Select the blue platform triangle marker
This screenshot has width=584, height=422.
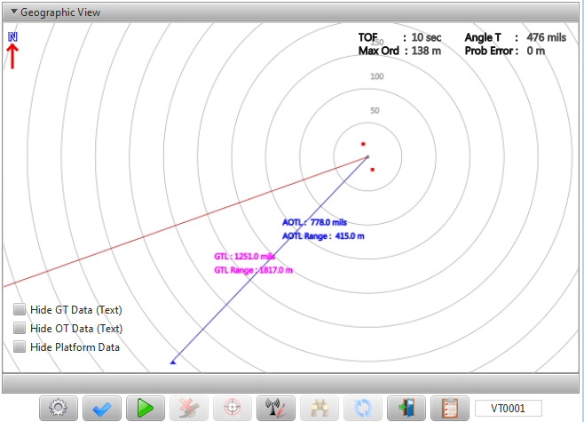click(x=173, y=362)
